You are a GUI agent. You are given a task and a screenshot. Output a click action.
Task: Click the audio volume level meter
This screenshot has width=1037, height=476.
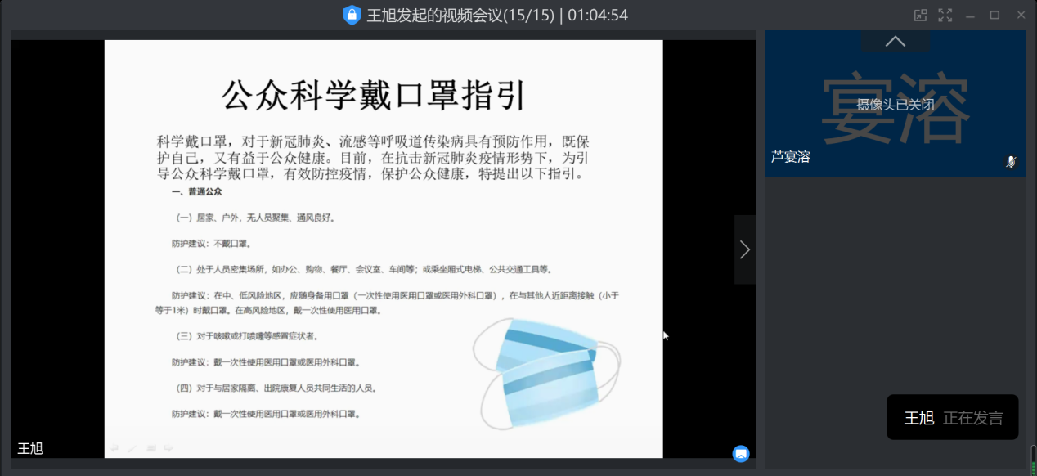coord(1033,459)
